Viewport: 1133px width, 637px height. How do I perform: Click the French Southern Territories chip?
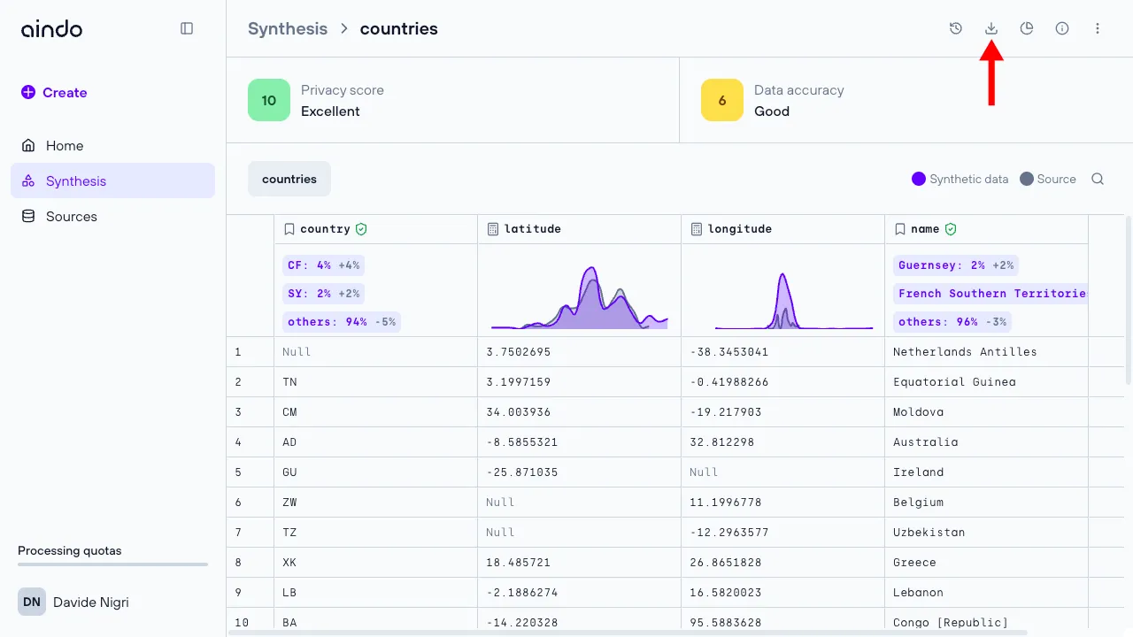[990, 293]
